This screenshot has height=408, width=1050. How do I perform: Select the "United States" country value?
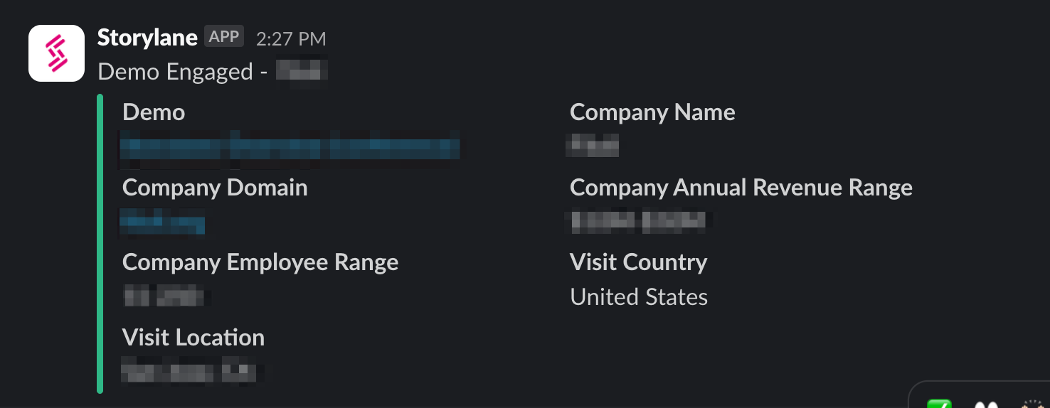(639, 297)
